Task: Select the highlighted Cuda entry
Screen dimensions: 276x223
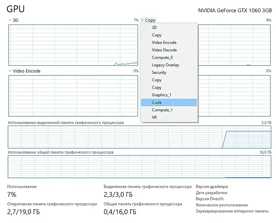Action: point(157,102)
